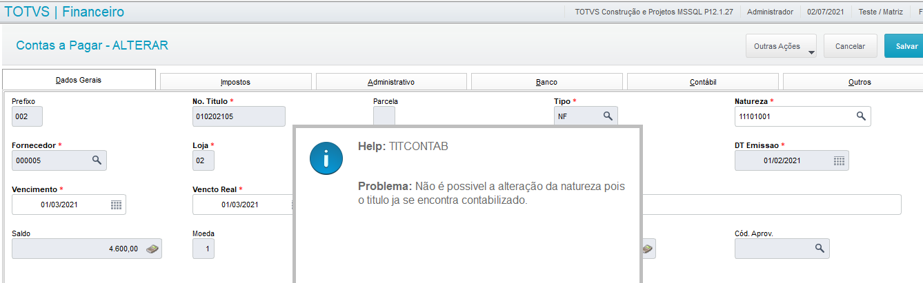The image size is (923, 283).
Task: Open Natureza lookup magnifier icon
Action: 861,116
